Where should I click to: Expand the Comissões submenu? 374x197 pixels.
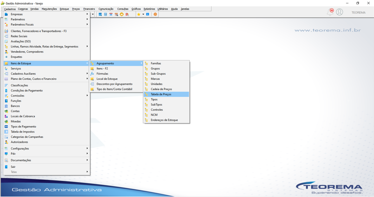pyautogui.click(x=47, y=96)
